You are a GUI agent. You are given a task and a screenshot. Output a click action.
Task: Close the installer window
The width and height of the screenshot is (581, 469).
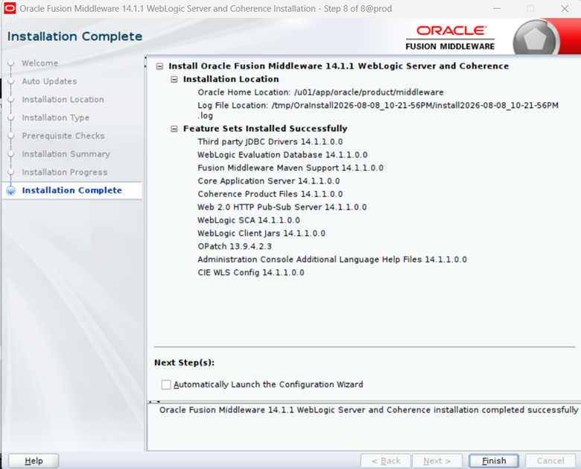[x=565, y=8]
